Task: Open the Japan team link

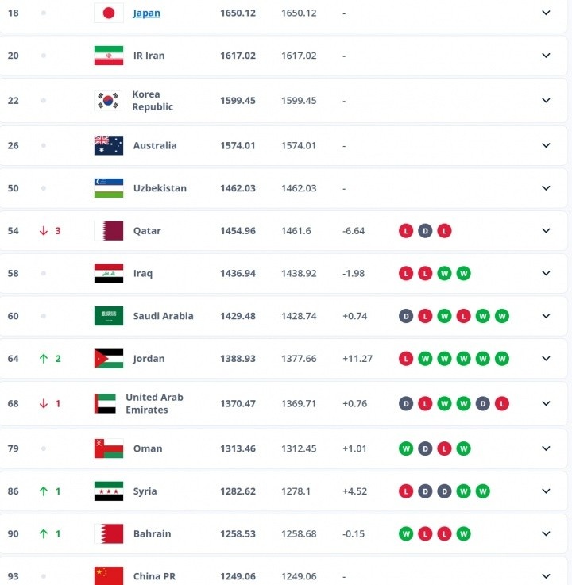Action: click(x=146, y=13)
